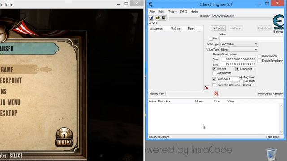This screenshot has width=287, height=161.
Task: Enable the CopyOnWrite checkbox
Action: pyautogui.click(x=214, y=73)
